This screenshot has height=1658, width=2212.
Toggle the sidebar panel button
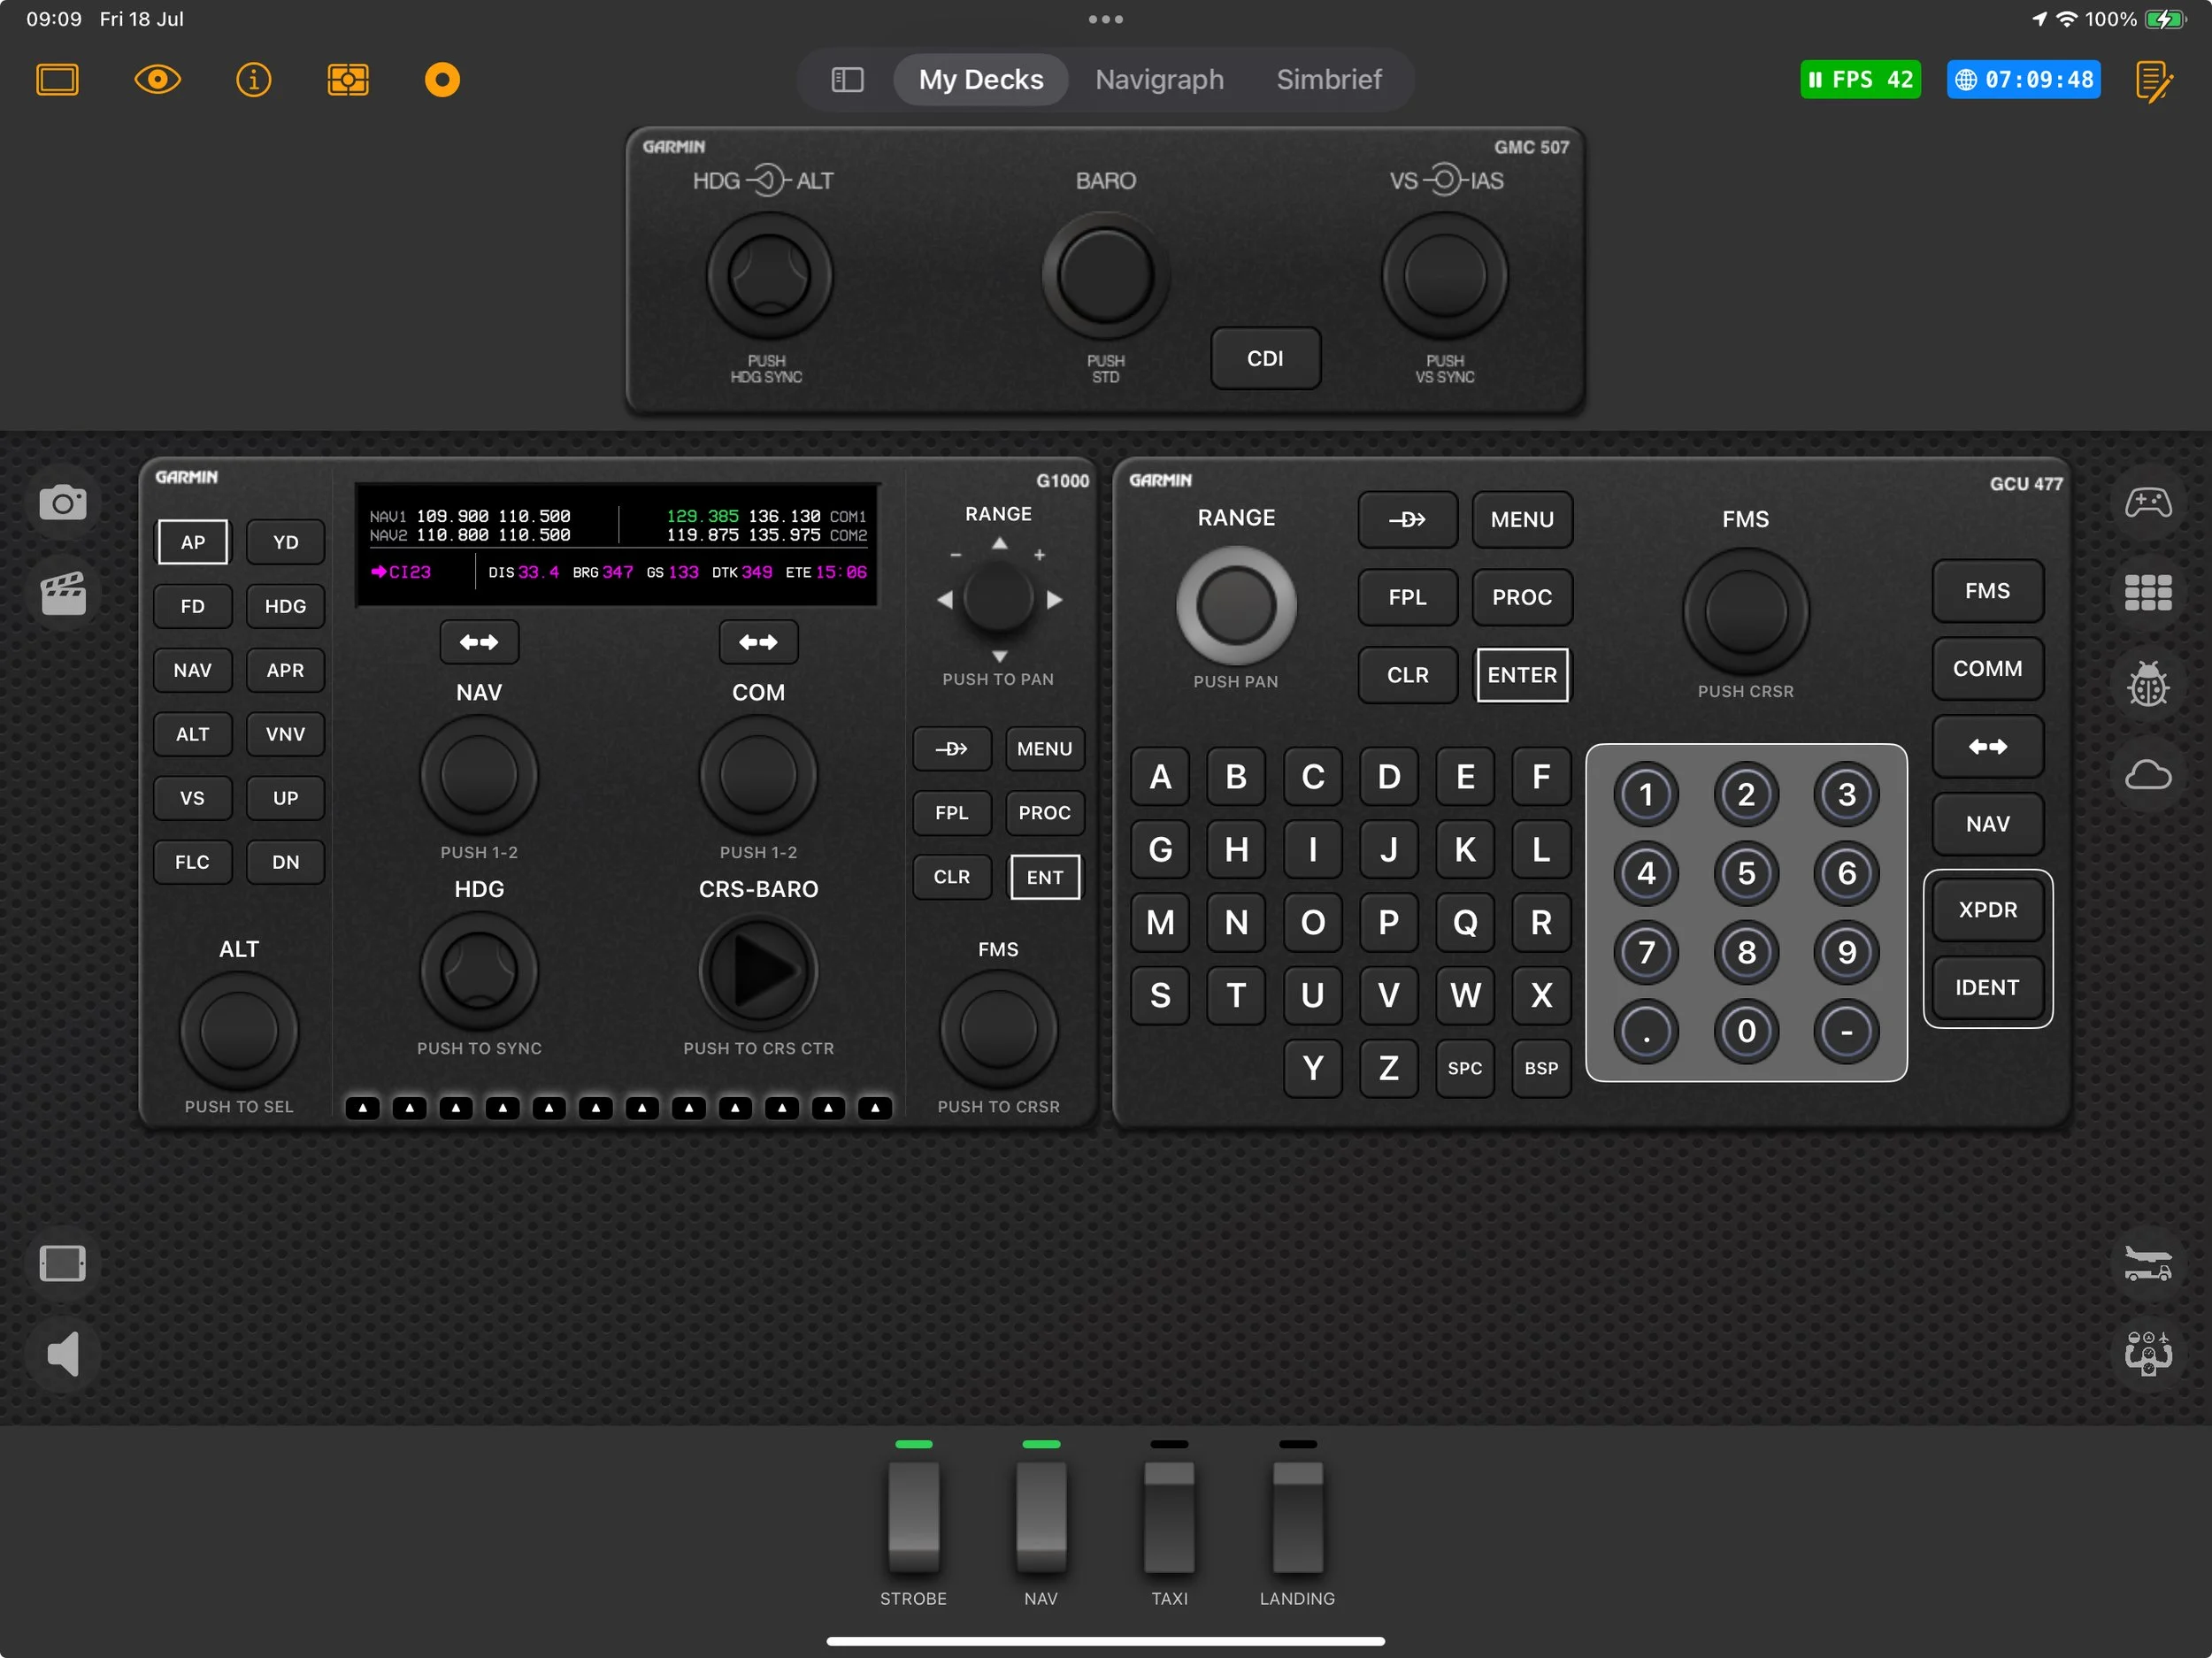coord(847,79)
